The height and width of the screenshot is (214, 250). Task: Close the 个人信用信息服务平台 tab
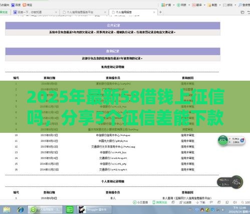point(105,12)
